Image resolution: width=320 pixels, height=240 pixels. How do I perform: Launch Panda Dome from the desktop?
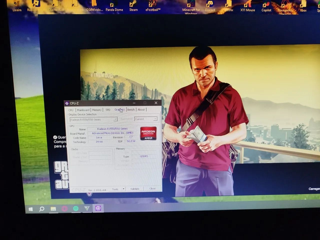114,6
